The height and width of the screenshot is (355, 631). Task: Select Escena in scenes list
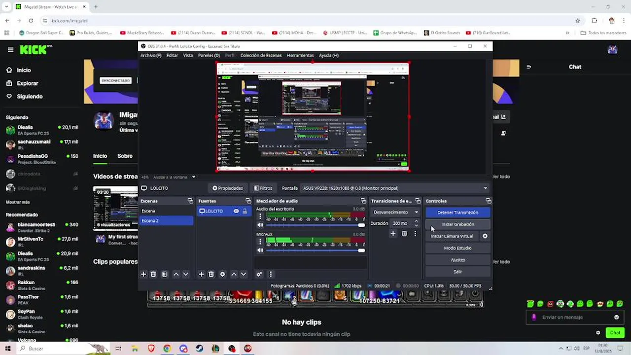tap(166, 211)
